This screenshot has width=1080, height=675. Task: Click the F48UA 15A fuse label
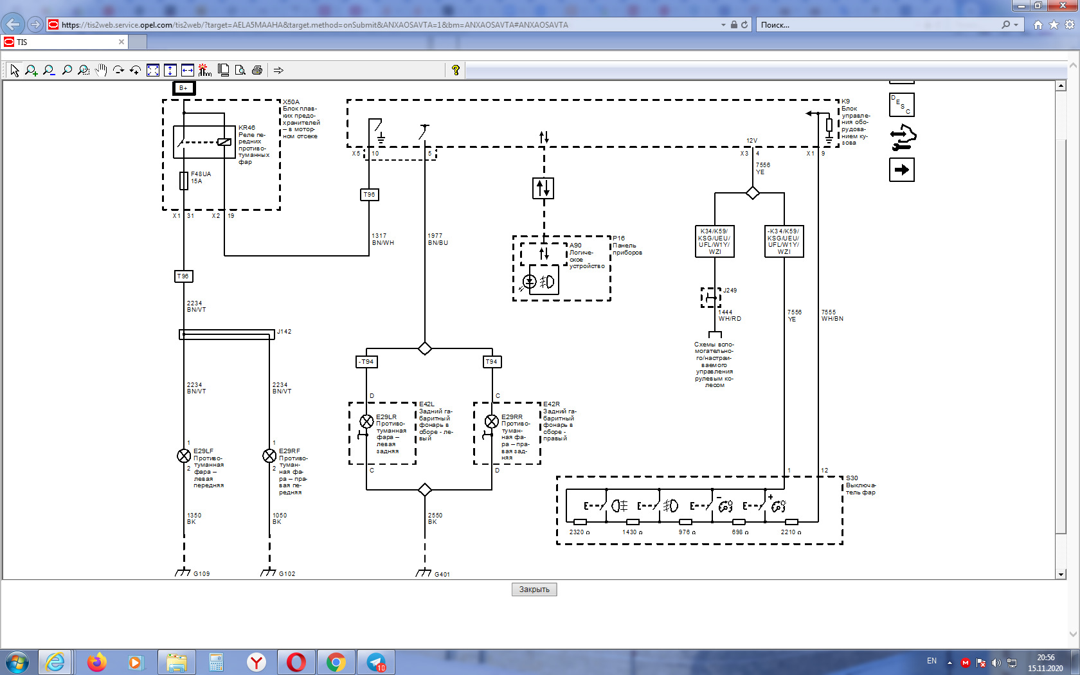click(x=201, y=177)
